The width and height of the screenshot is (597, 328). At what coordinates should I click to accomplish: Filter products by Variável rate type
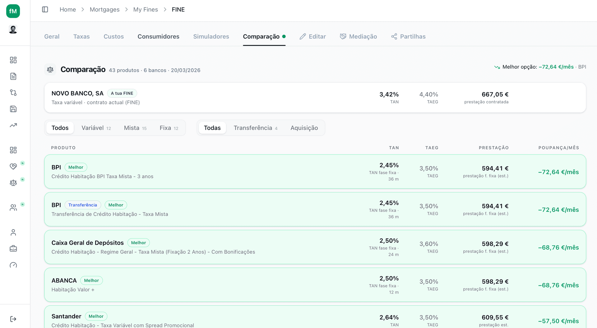(96, 128)
